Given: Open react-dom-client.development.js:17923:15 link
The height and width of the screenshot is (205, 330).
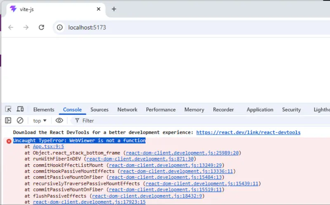Looking at the screenshot, I should [89, 202].
